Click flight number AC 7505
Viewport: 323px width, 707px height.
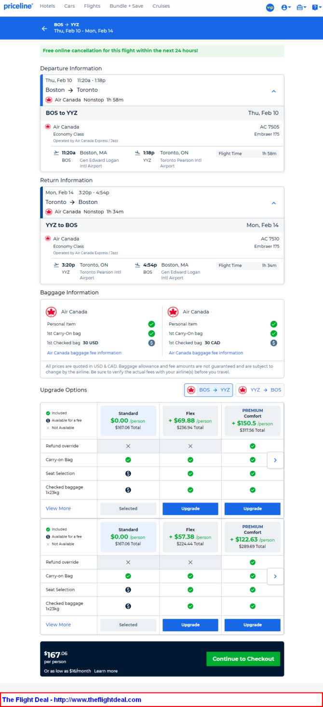pyautogui.click(x=269, y=127)
